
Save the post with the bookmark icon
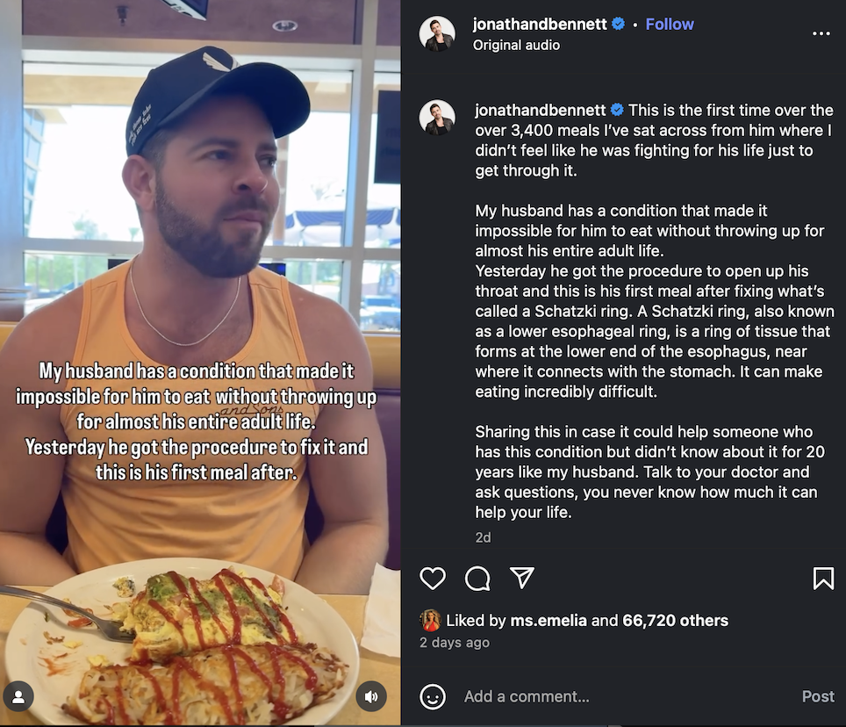(x=823, y=578)
